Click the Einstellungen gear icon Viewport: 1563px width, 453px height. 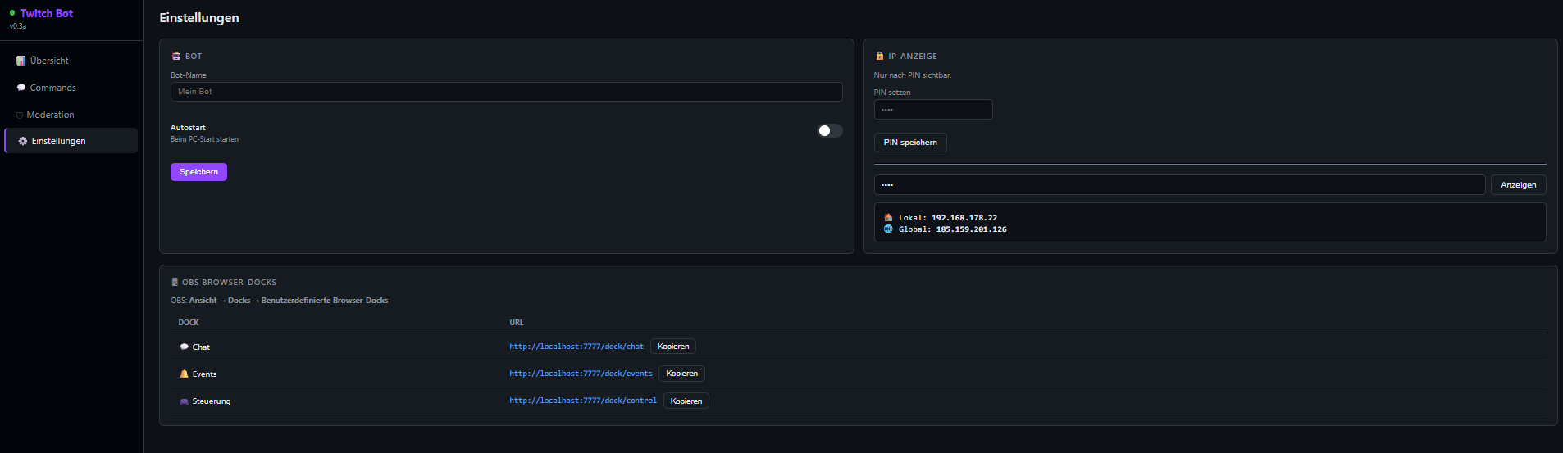click(x=23, y=141)
